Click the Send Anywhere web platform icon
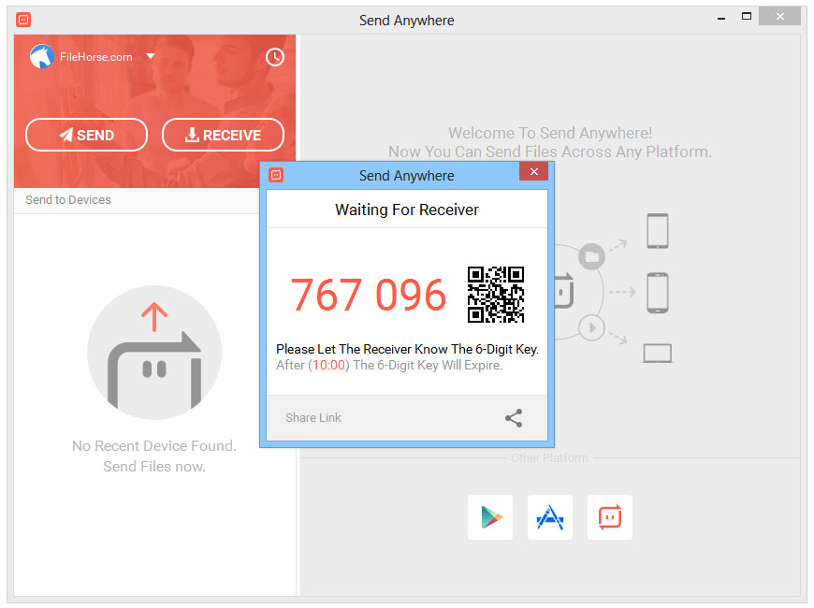 (610, 517)
